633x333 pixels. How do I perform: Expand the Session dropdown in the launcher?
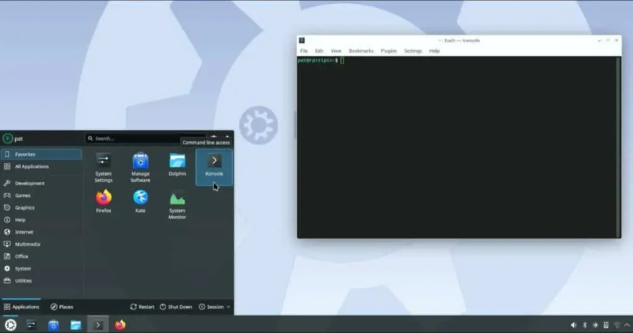(215, 307)
